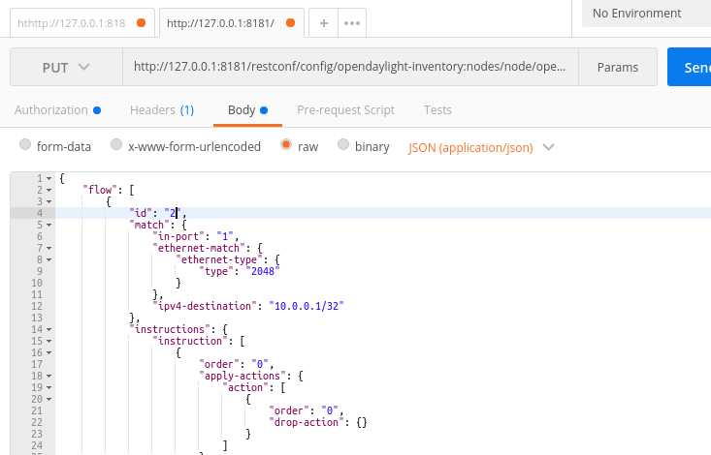711x455 pixels.
Task: Click the "2048" type value
Action: (x=263, y=271)
